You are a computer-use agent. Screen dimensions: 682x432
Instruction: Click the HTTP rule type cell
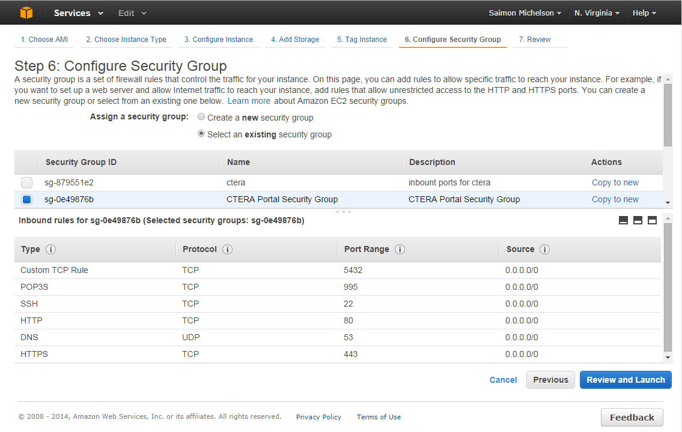click(x=31, y=320)
